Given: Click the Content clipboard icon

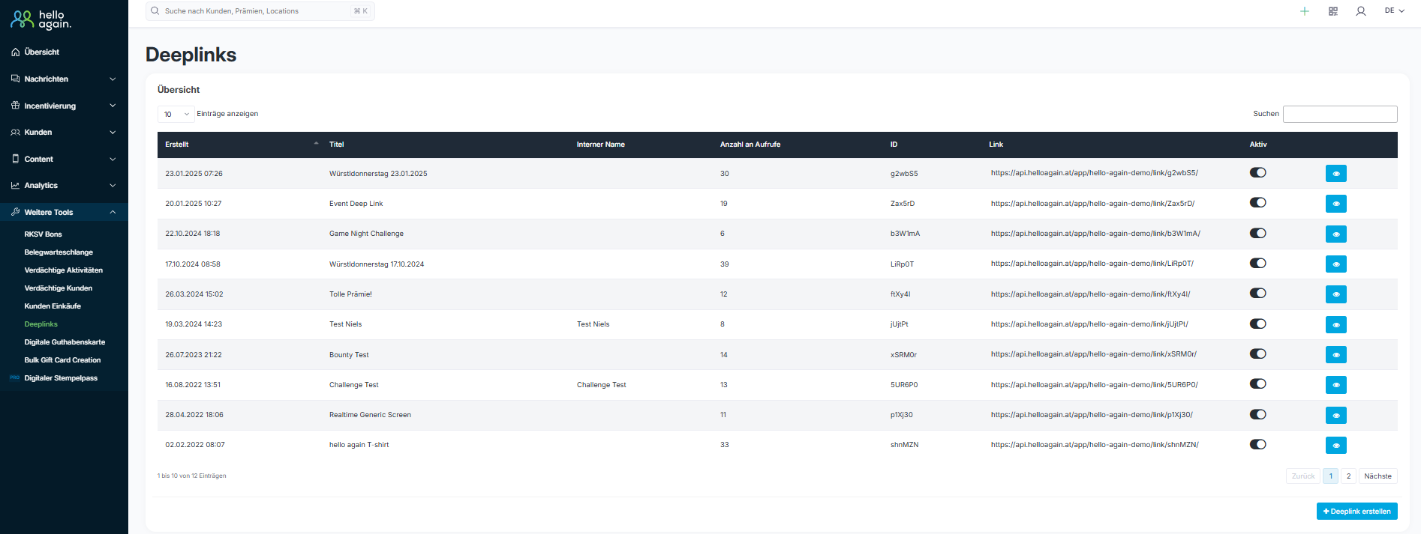Looking at the screenshot, I should pyautogui.click(x=15, y=159).
